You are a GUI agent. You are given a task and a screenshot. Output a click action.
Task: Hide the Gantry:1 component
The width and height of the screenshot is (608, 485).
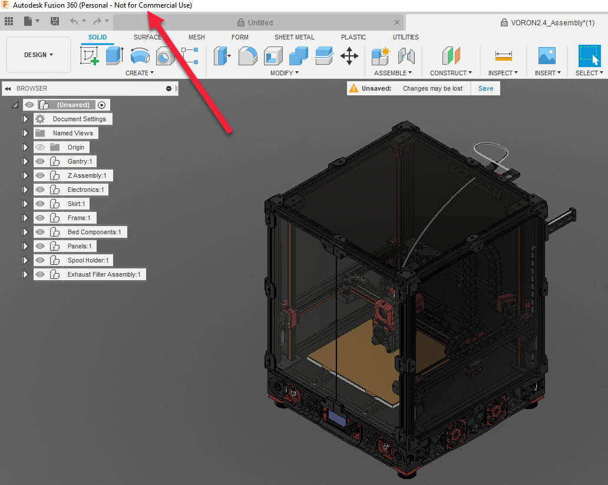coord(39,161)
